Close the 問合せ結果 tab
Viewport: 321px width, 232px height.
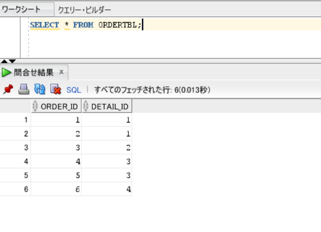[x=61, y=72]
